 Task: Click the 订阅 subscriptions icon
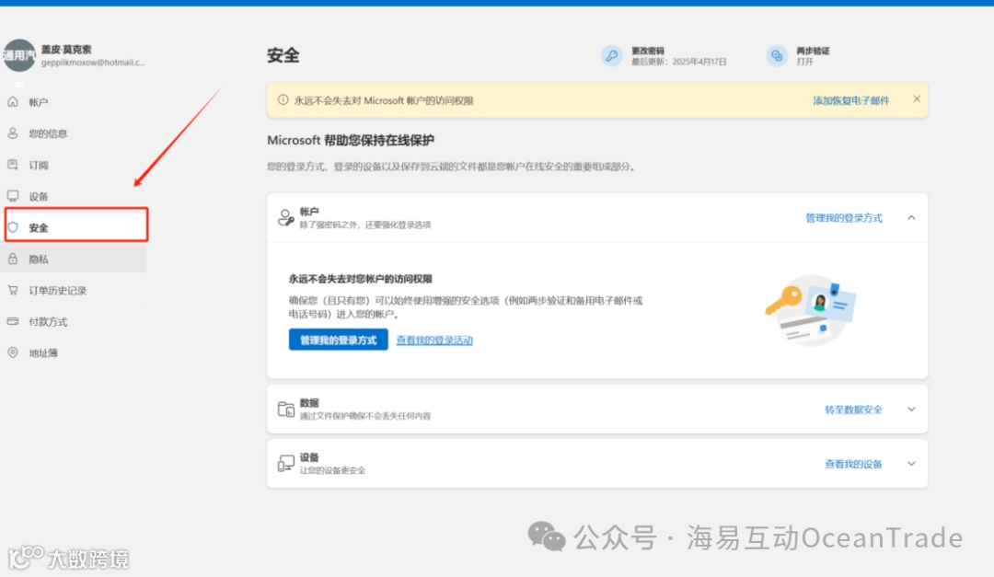[x=13, y=165]
